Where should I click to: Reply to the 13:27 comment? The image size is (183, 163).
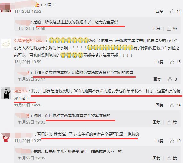coord(160,141)
